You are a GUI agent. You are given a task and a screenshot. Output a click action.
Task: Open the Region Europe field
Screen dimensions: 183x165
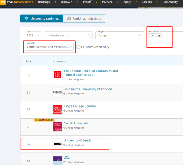tap(120, 35)
